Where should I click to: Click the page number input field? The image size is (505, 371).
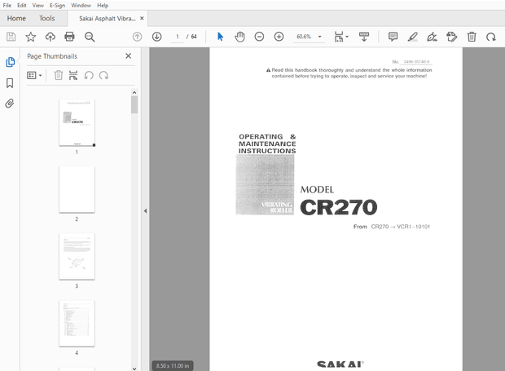click(177, 37)
